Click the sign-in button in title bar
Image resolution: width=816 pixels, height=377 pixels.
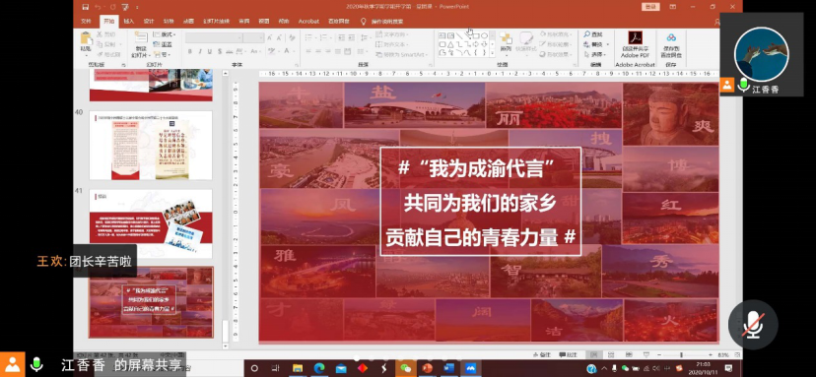(650, 7)
